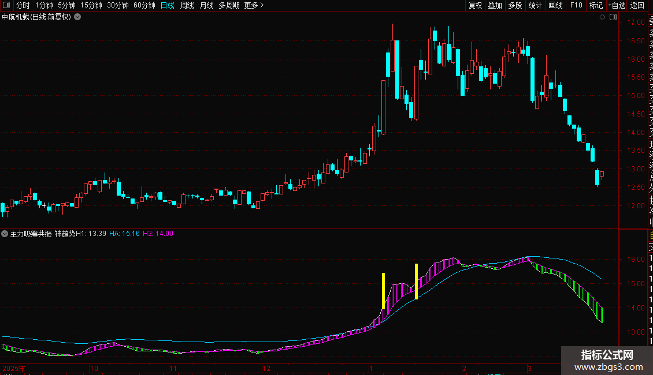The height and width of the screenshot is (375, 653).
Task: Select the 15分钟 period tab
Action: coord(91,5)
